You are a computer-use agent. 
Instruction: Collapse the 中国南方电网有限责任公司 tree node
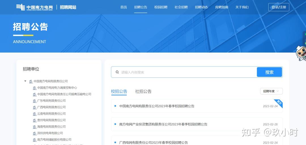coord(25,81)
